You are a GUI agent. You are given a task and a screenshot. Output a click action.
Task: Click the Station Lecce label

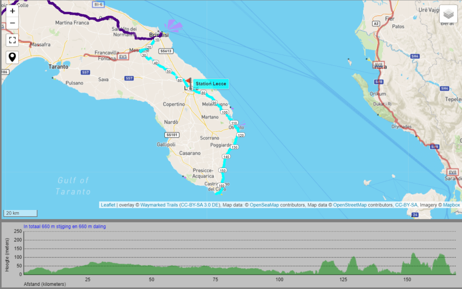pyautogui.click(x=210, y=84)
